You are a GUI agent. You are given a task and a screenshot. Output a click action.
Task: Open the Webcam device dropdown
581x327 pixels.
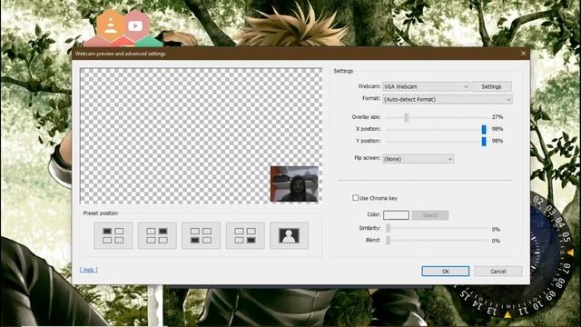426,86
